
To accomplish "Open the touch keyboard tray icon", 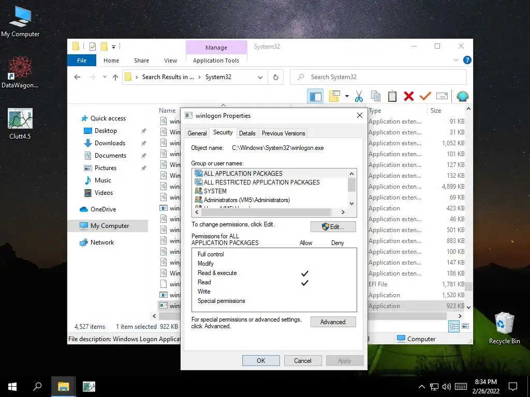I will [461, 387].
